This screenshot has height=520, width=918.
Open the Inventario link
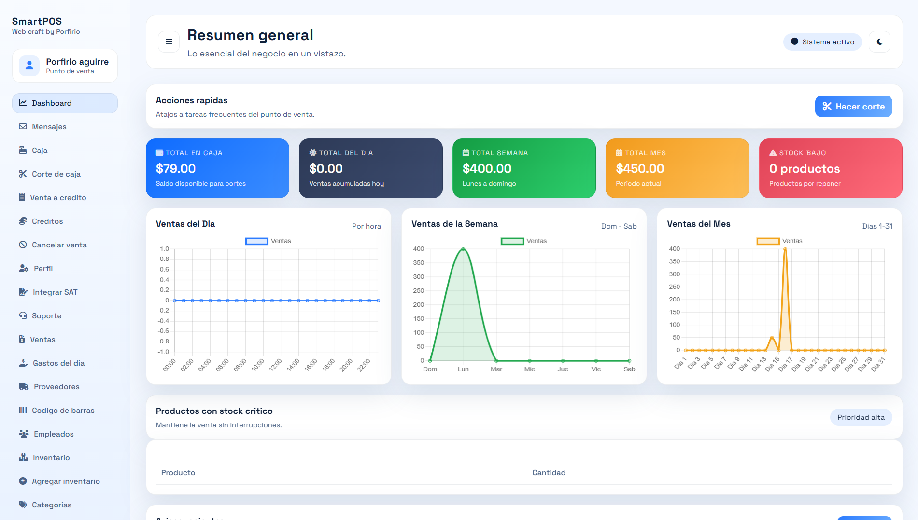65,458
